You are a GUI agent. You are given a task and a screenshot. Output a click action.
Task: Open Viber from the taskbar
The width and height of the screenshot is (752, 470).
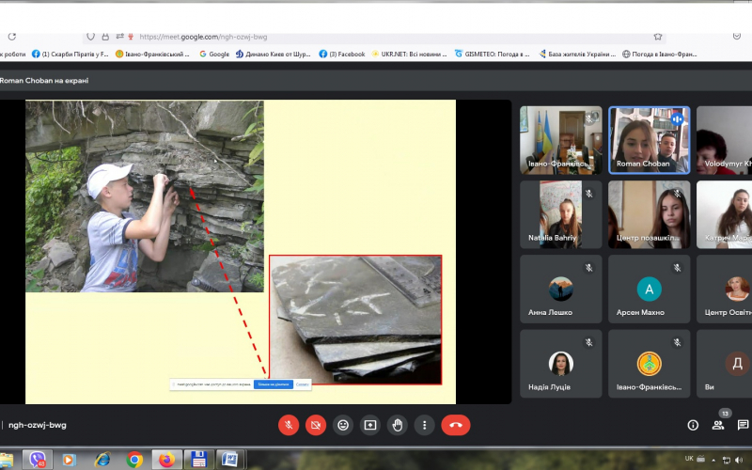coord(38,460)
